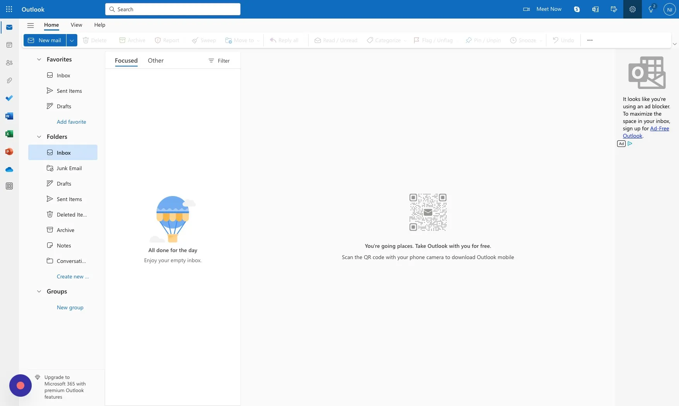Launch Excel from the left rail
This screenshot has width=679, height=406.
pos(9,134)
